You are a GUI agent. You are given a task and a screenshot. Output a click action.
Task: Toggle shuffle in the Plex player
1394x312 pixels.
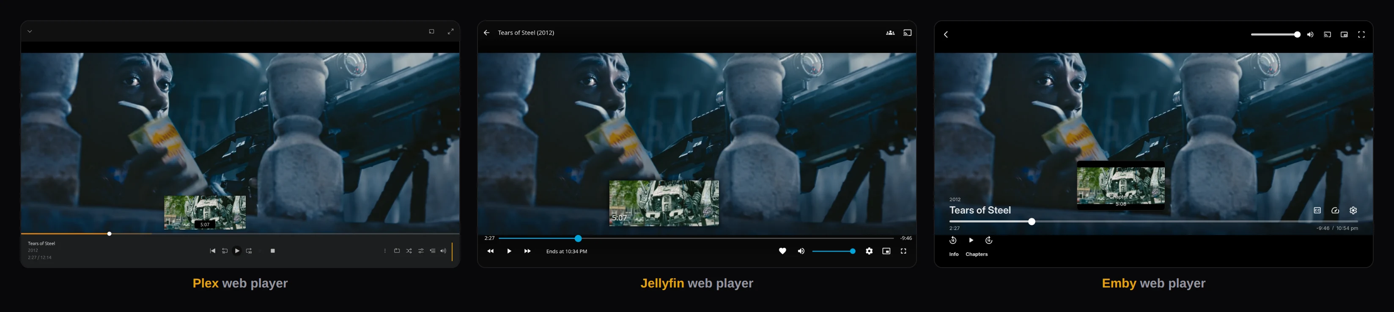coord(409,251)
